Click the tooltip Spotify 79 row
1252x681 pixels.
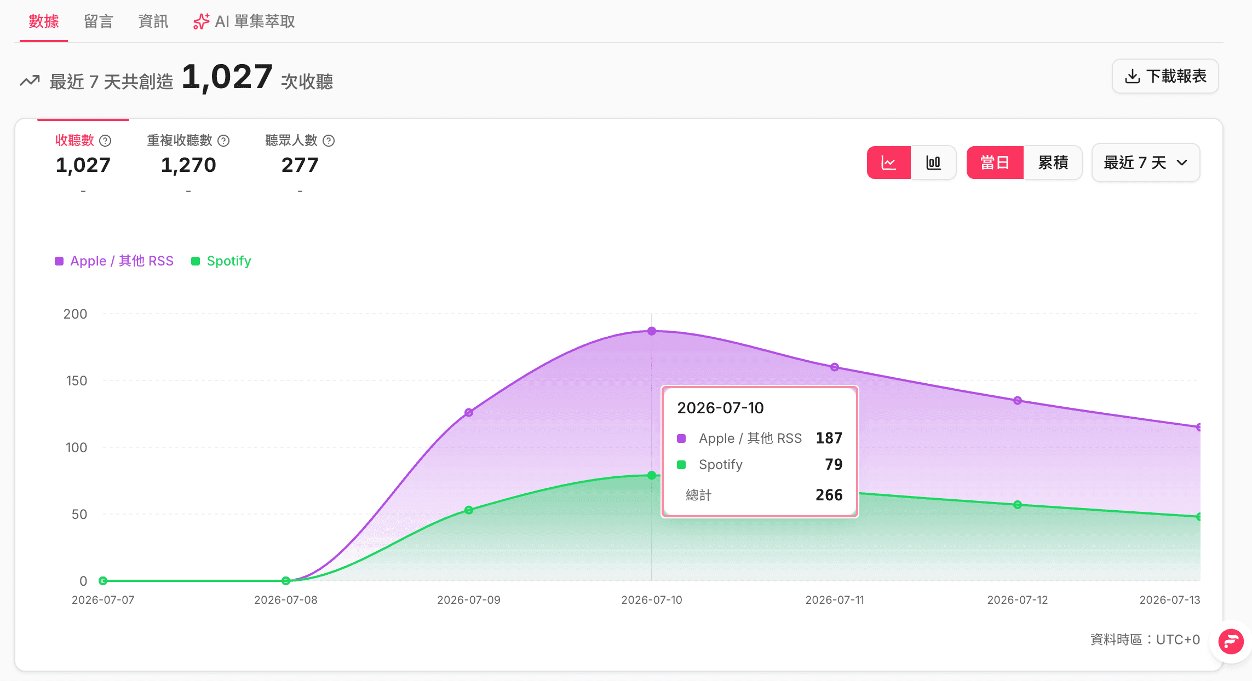click(760, 465)
